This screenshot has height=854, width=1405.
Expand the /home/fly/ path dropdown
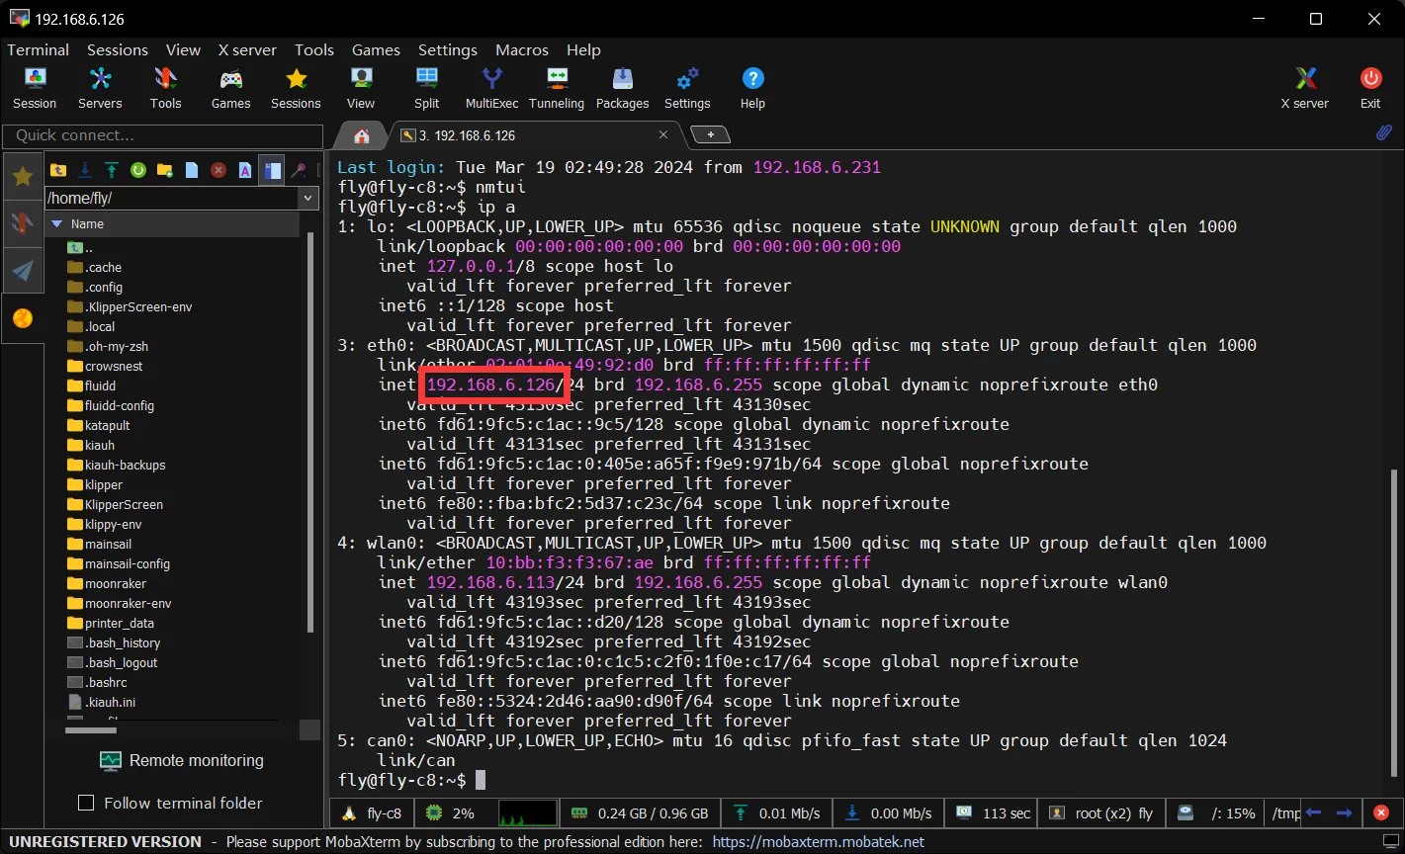click(308, 199)
